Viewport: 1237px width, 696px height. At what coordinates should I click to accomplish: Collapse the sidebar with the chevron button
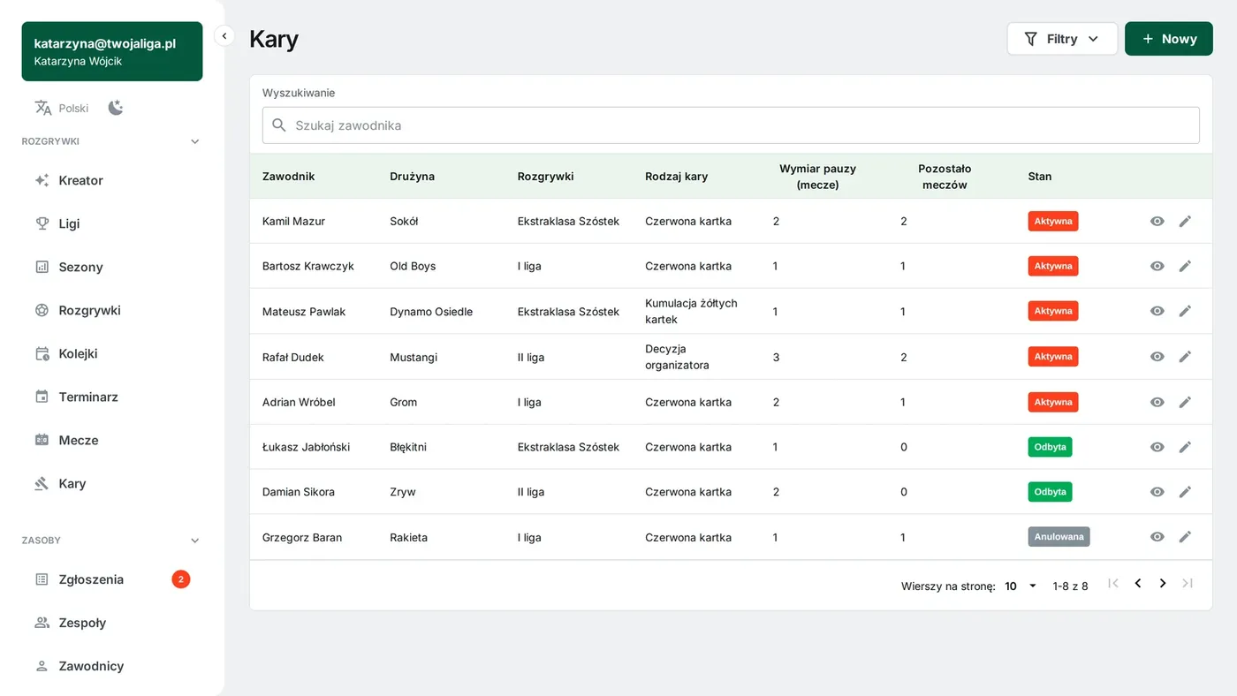click(224, 36)
